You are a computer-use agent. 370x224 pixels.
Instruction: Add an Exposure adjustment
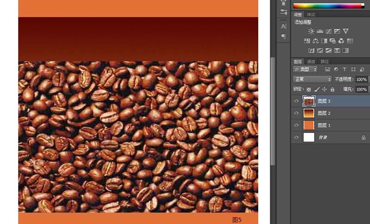[x=337, y=31]
